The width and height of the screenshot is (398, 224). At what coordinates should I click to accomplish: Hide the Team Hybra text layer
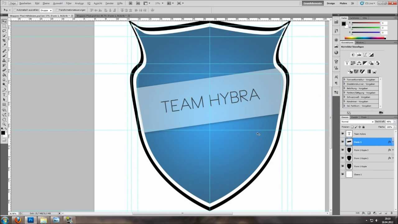(x=343, y=134)
